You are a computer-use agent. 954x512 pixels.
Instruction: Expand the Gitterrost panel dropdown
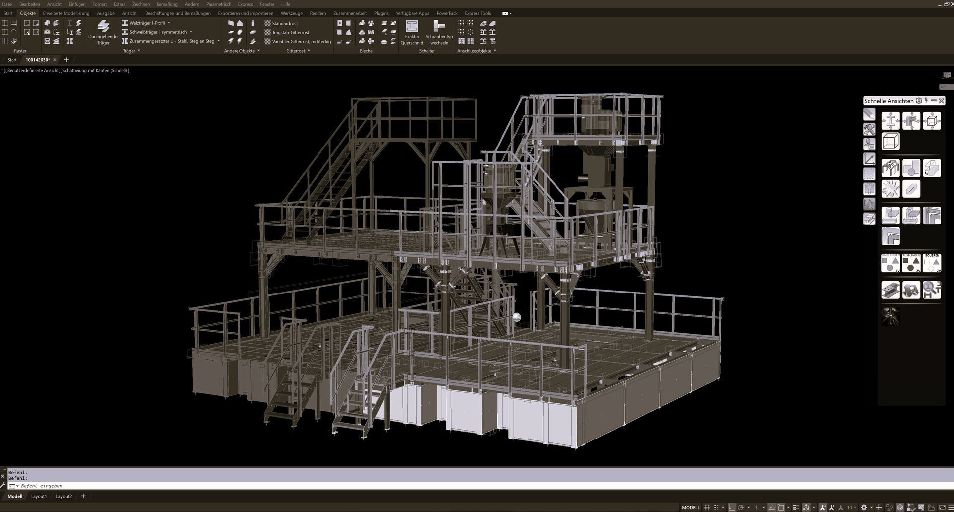click(309, 51)
